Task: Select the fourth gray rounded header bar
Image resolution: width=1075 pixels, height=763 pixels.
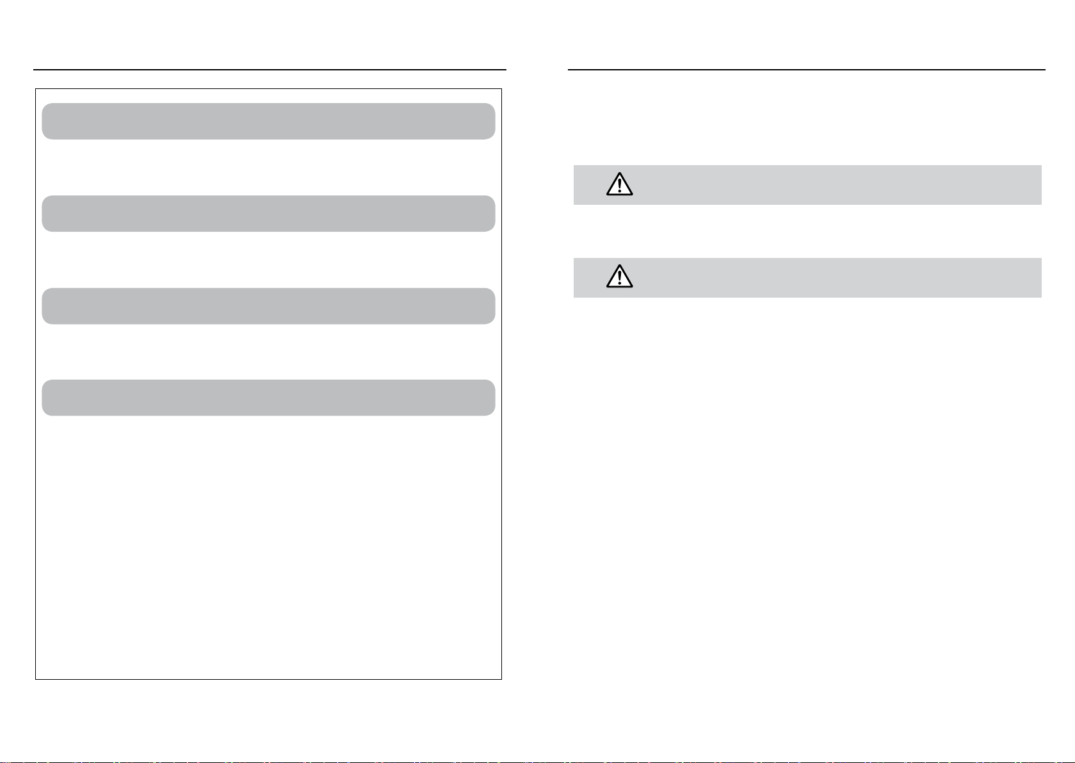Action: [268, 398]
